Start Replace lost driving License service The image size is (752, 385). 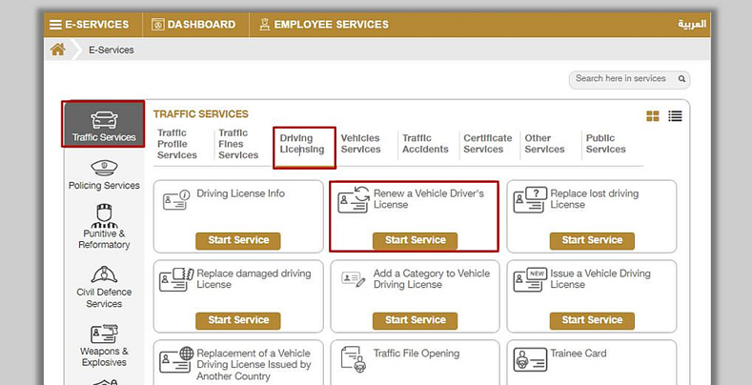click(x=592, y=240)
